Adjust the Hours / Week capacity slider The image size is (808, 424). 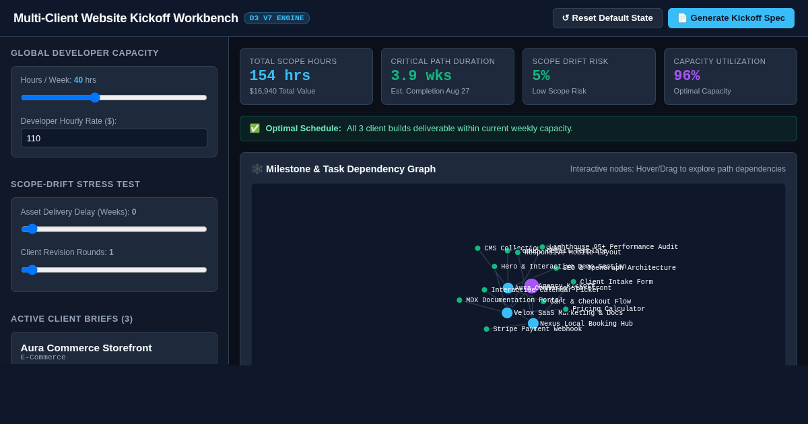coord(114,98)
